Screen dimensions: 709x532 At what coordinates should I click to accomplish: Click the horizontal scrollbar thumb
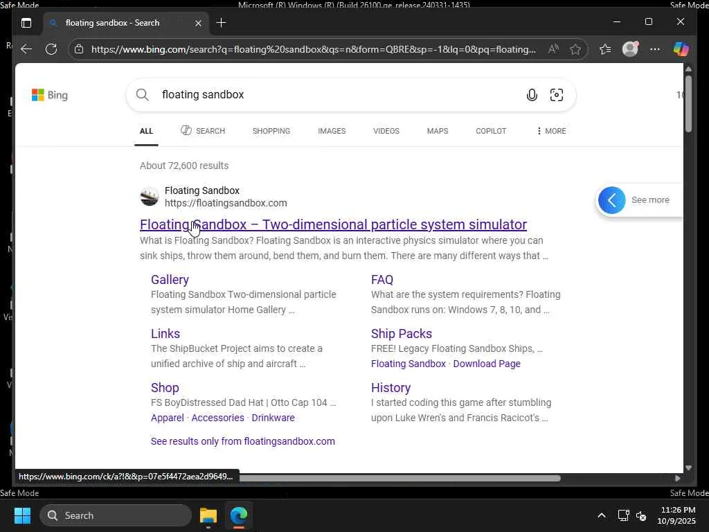click(400, 478)
